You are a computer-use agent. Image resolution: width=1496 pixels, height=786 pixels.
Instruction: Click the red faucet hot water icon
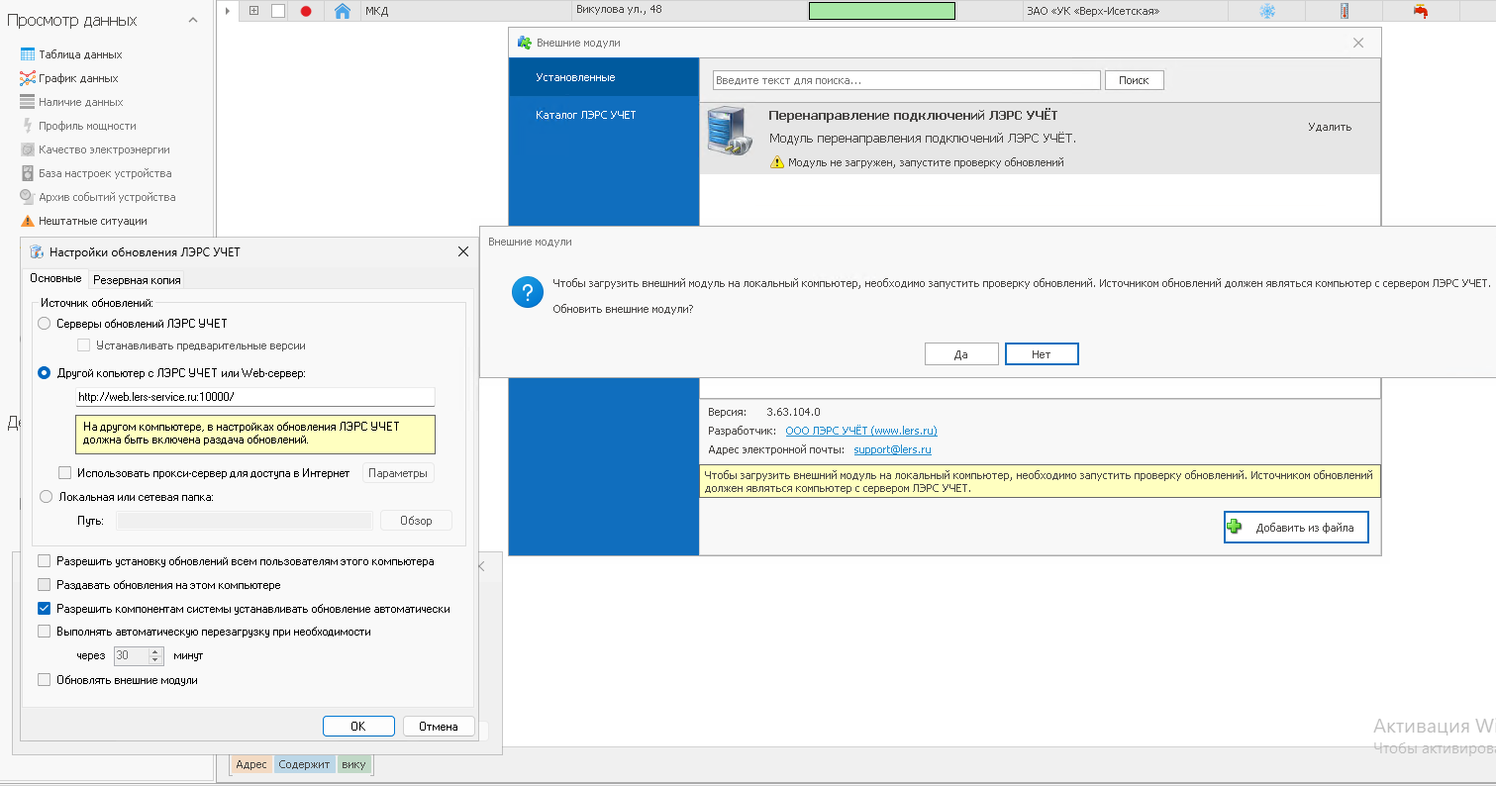pos(1421,11)
